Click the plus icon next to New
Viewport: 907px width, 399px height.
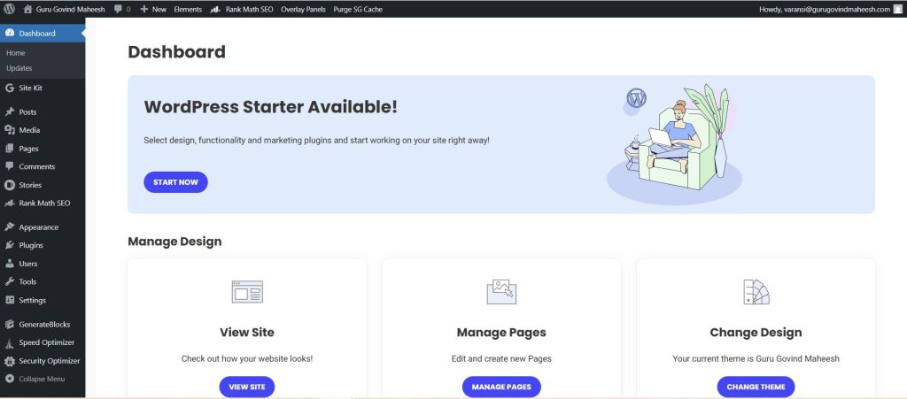coord(144,9)
